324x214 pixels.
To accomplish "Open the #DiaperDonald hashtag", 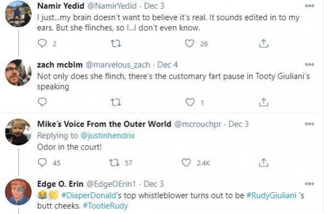I will point(89,195).
